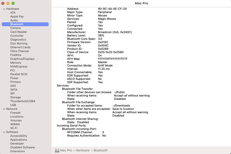Click the Bluetooth Internet Sharing heading
231x154 pixels.
pos(80,119)
